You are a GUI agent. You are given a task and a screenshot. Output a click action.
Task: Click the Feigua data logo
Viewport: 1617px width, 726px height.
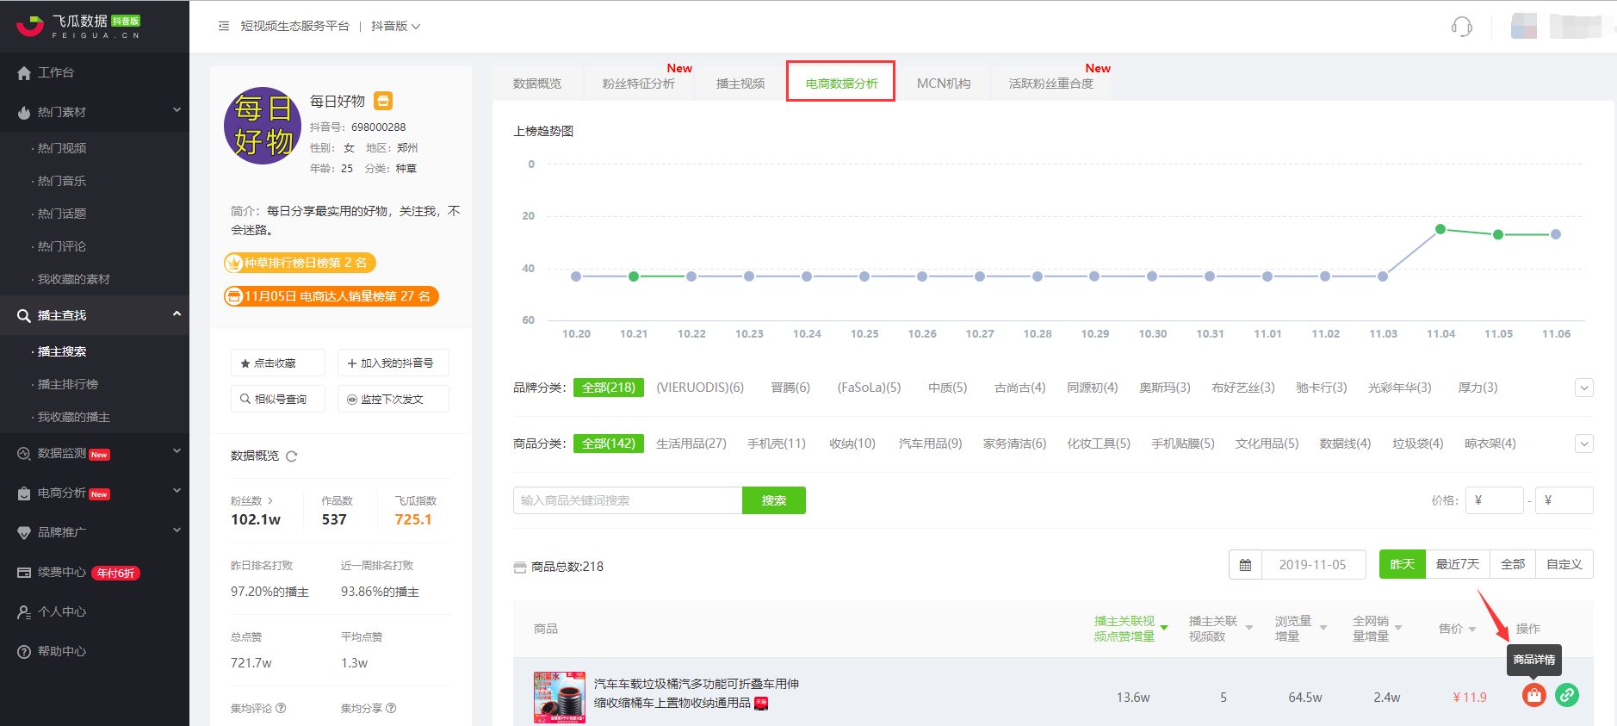[x=78, y=26]
